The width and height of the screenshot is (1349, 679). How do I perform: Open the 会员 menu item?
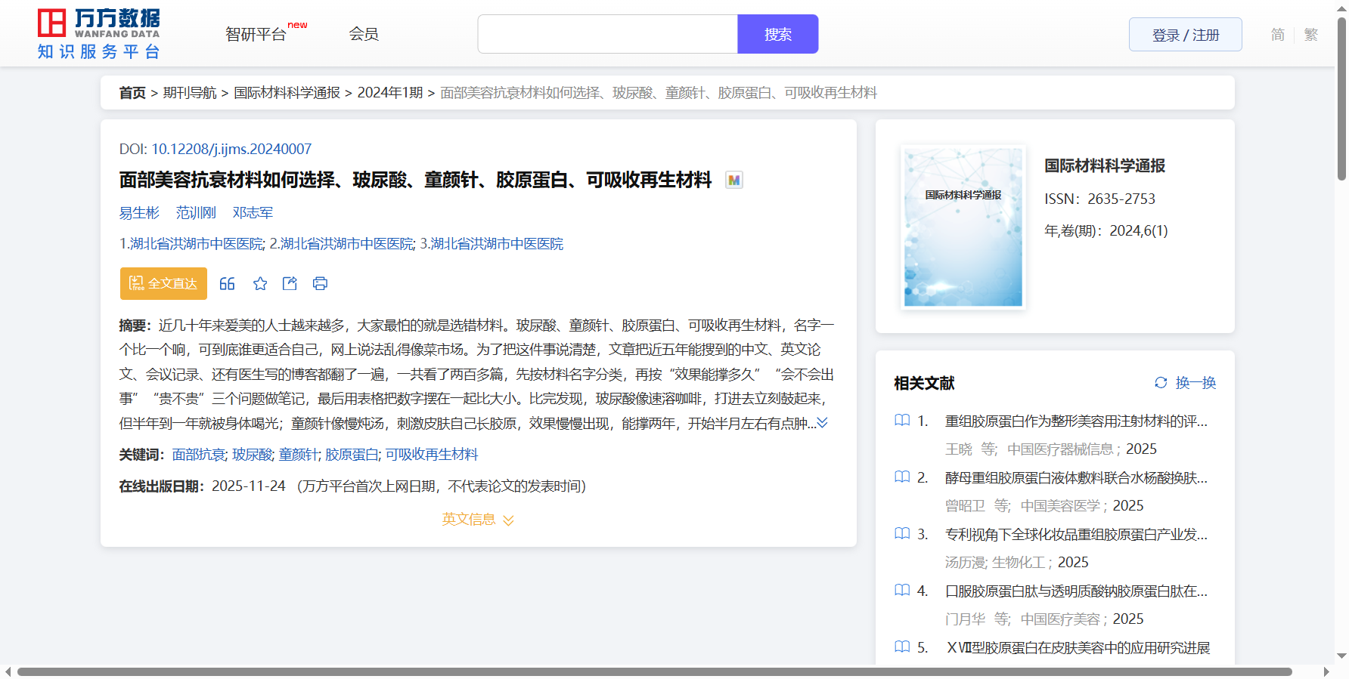coord(364,34)
